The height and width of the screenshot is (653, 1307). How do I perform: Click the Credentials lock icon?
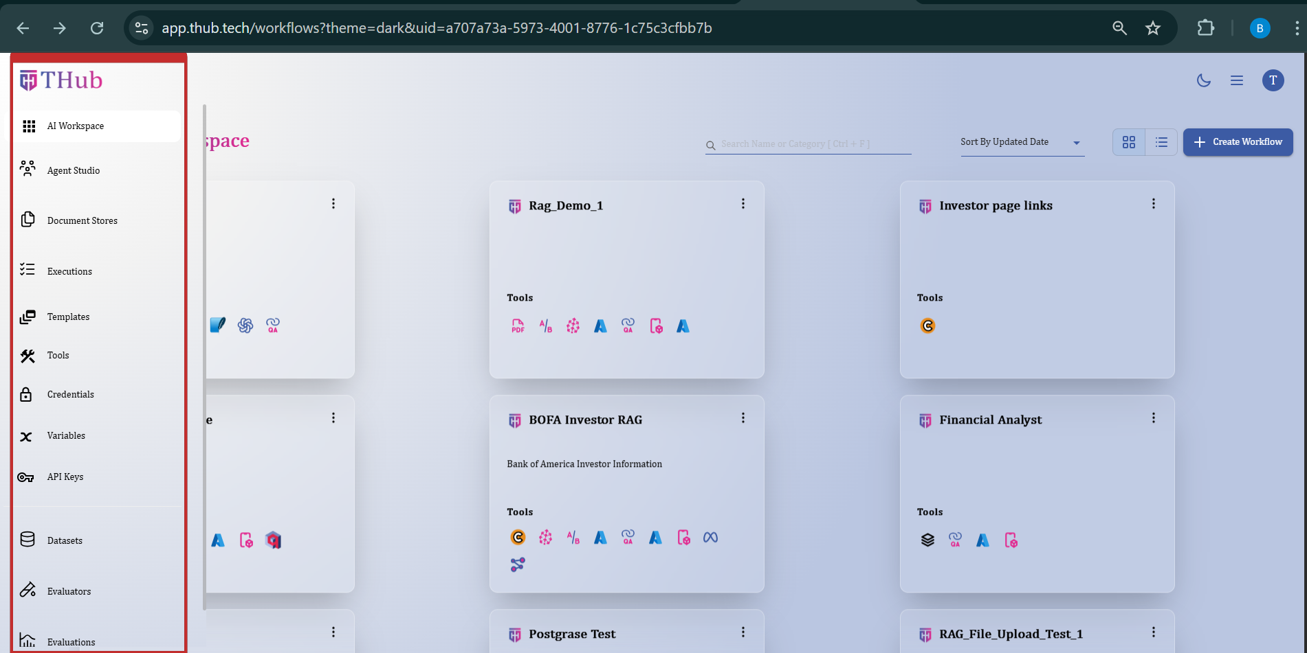pos(26,394)
